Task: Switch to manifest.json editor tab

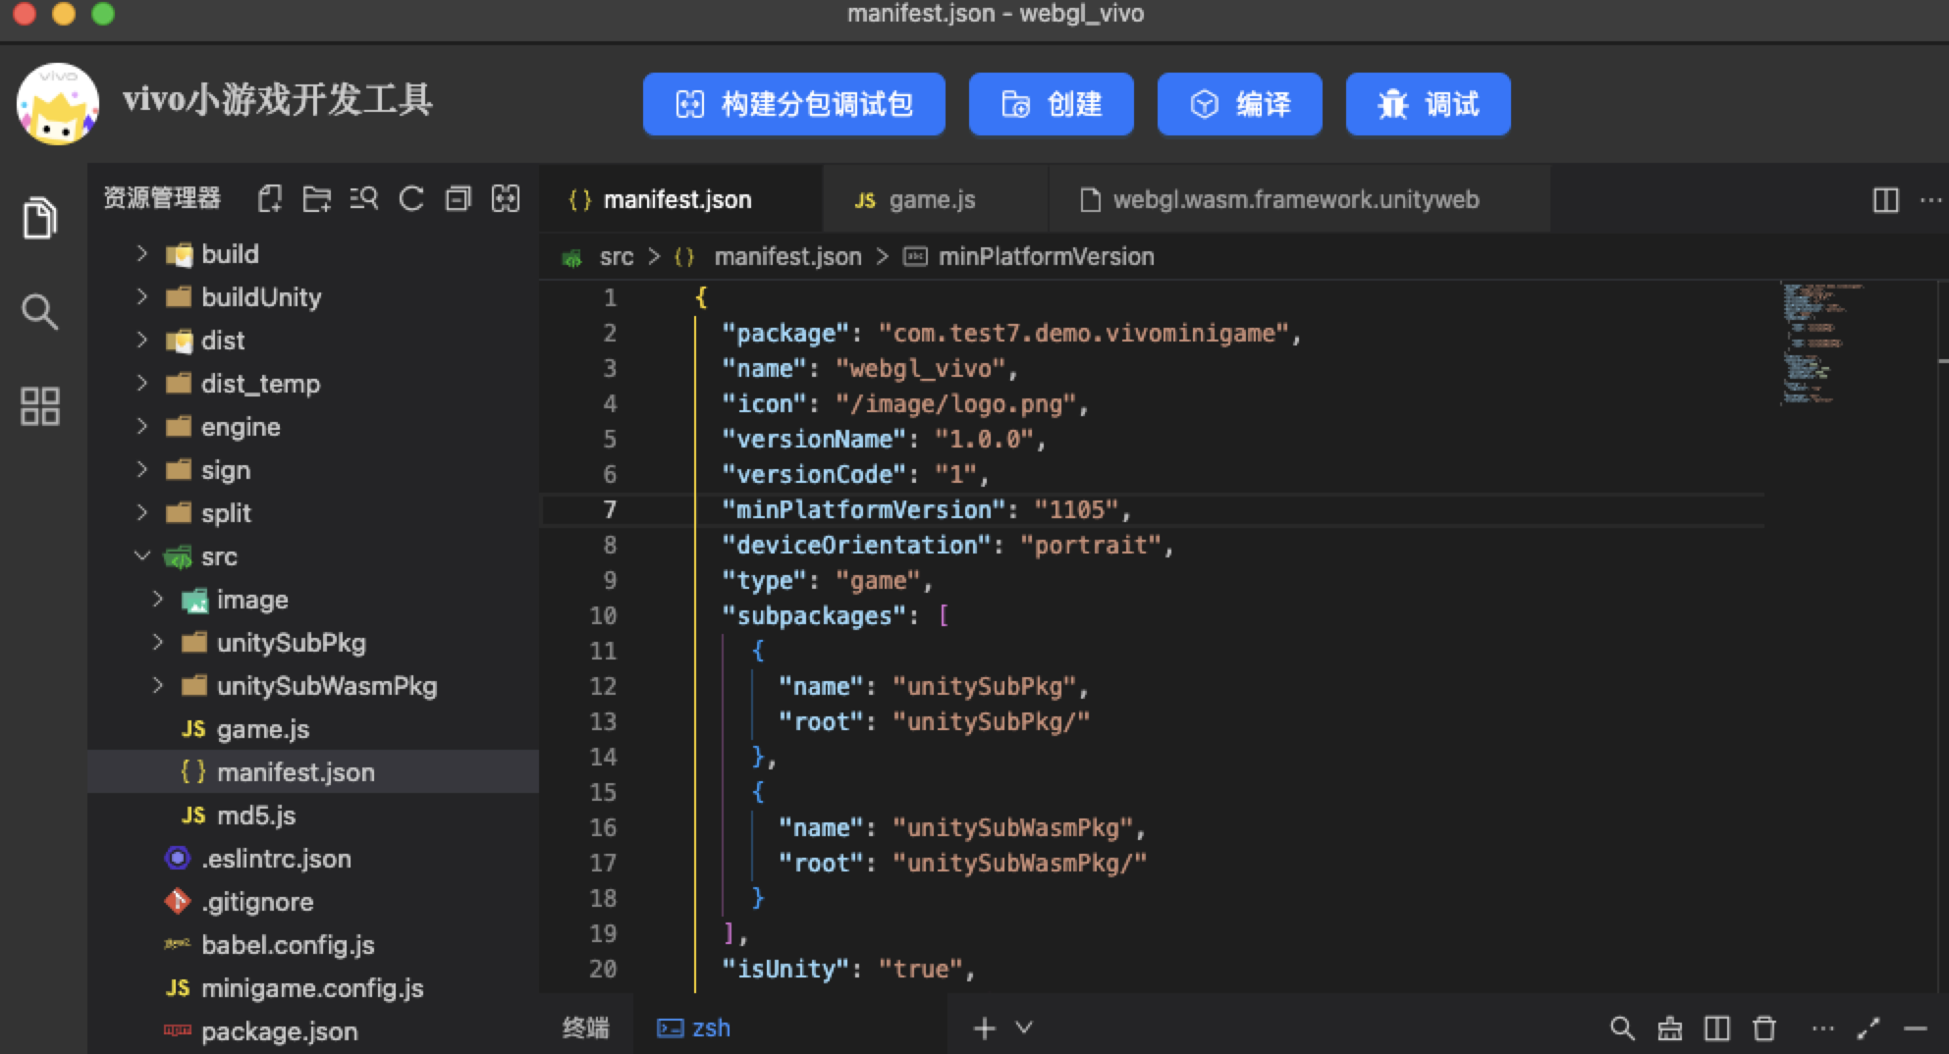Action: click(x=680, y=199)
